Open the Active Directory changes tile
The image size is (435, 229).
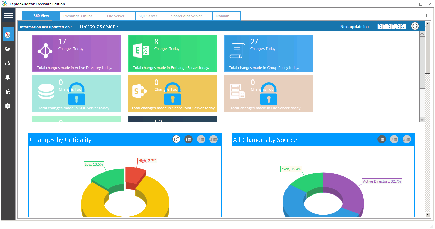tap(76, 53)
